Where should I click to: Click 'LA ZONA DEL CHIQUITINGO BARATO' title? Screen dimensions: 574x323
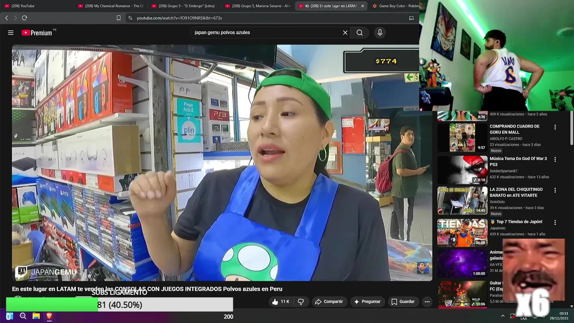click(516, 192)
